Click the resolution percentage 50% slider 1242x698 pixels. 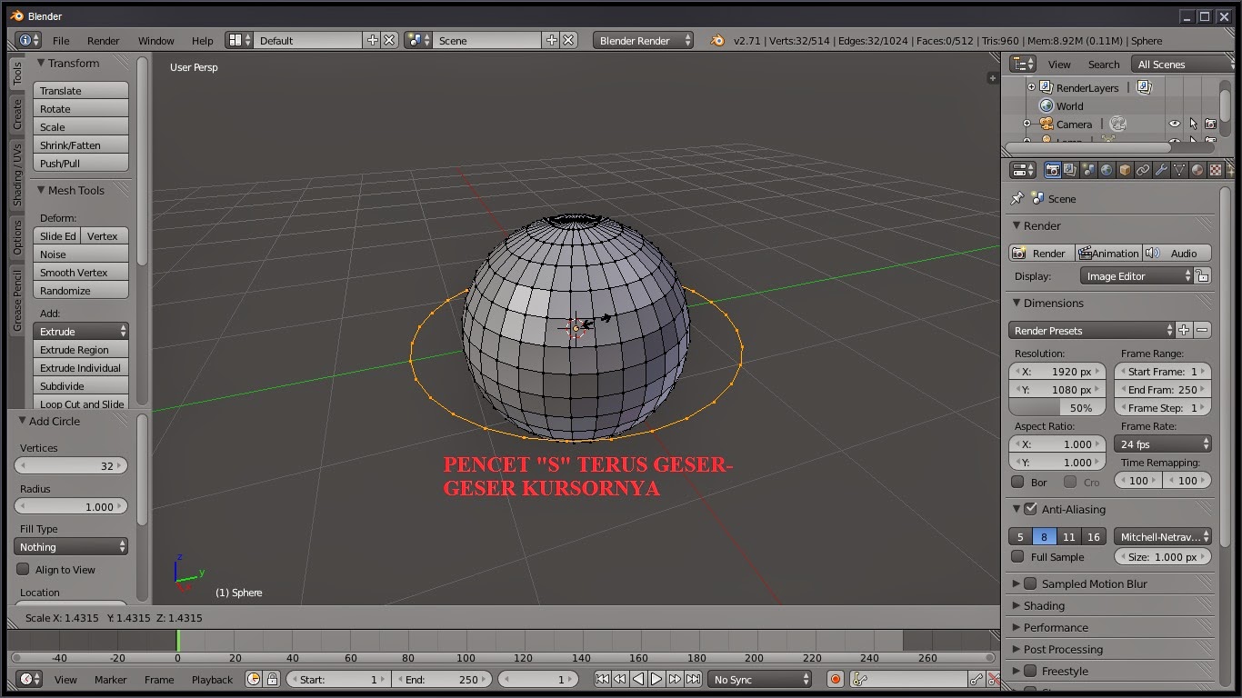click(x=1057, y=408)
